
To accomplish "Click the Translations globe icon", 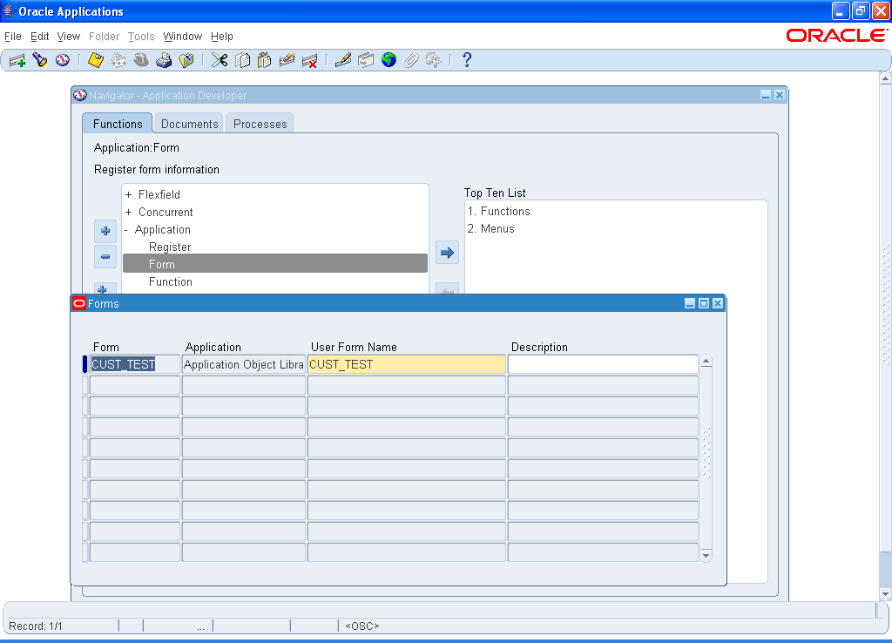I will click(389, 60).
